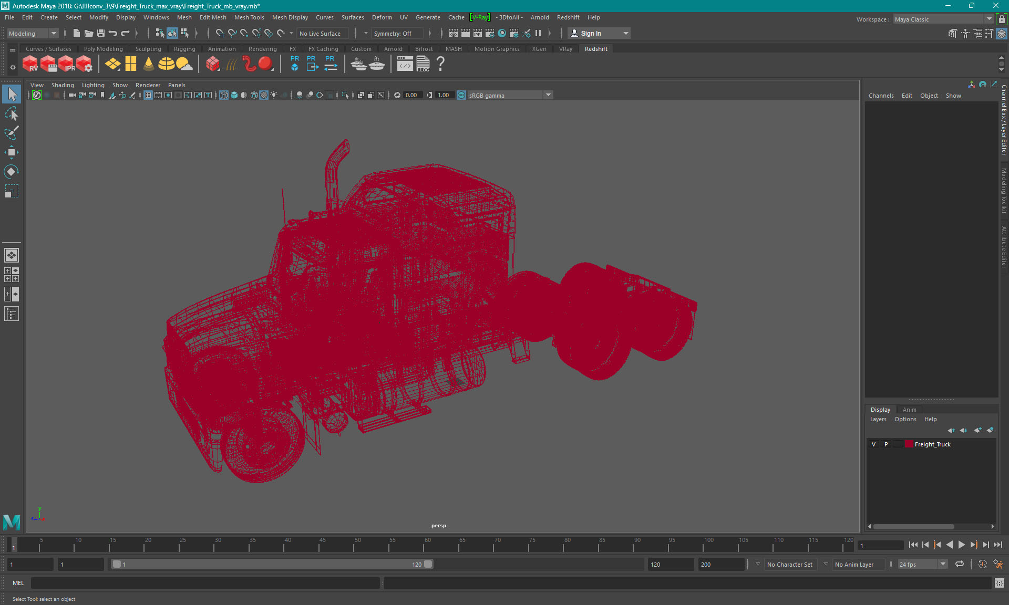Select the arrow Select Tool in toolbox

(12, 94)
